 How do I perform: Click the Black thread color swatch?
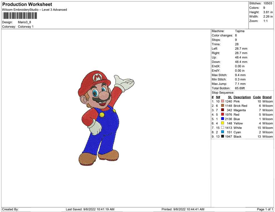click(x=222, y=137)
